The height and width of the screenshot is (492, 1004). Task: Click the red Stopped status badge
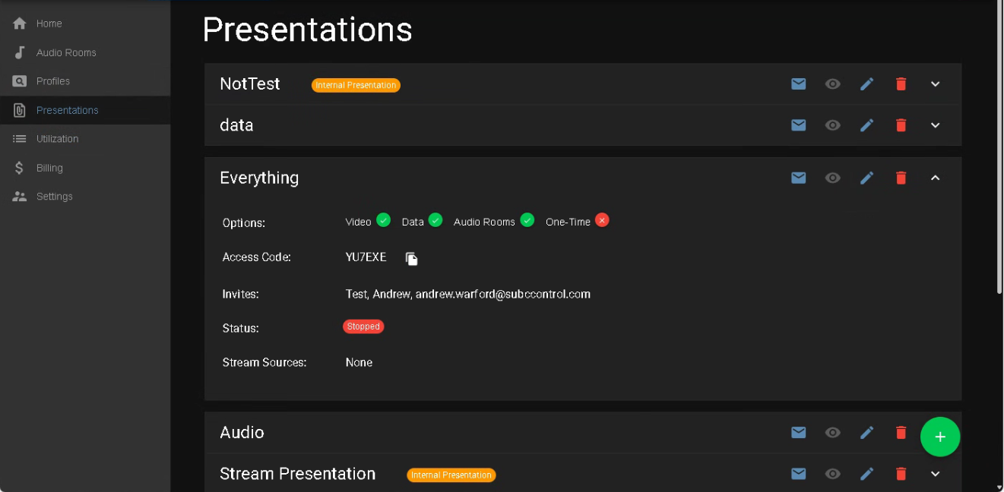pos(363,326)
